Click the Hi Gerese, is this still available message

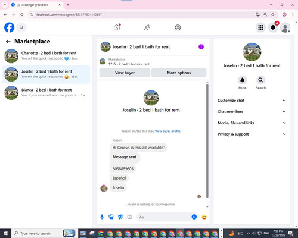(139, 148)
